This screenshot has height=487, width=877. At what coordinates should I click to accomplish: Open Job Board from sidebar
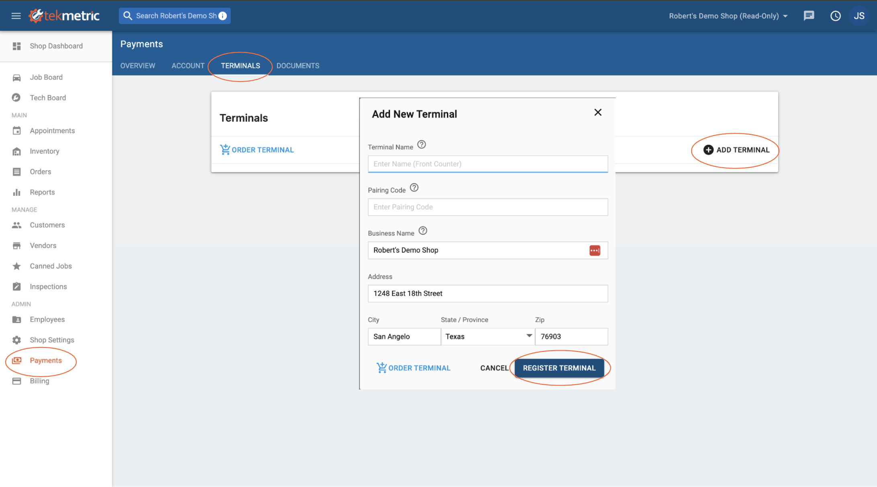pos(46,77)
